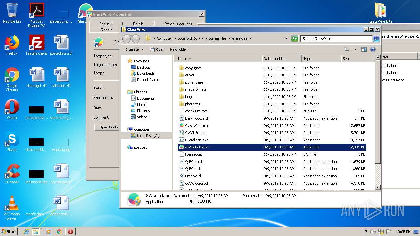Select Network in navigation pane
420x236 pixels.
click(x=137, y=148)
